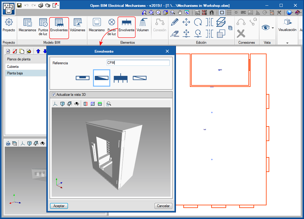Click the eye Vista icon
Viewport: 304px width, 219px height.
point(266,28)
